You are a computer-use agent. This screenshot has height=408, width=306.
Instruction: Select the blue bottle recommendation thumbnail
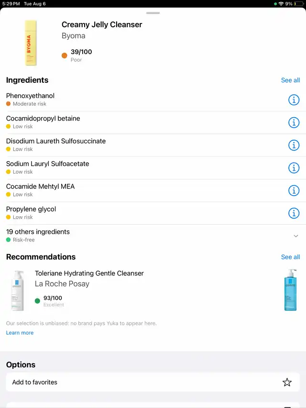point(290,289)
